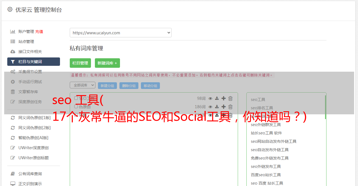Image resolution: width=358 pixels, height=186 pixels.
Task: Click the play icon for 手动运行测试
Action: click(x=13, y=82)
